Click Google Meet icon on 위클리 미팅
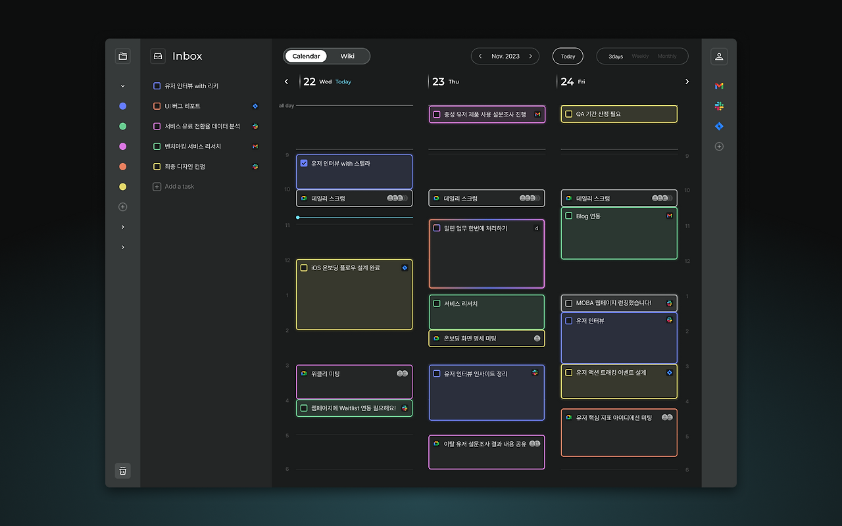Viewport: 842px width, 526px height. point(304,373)
